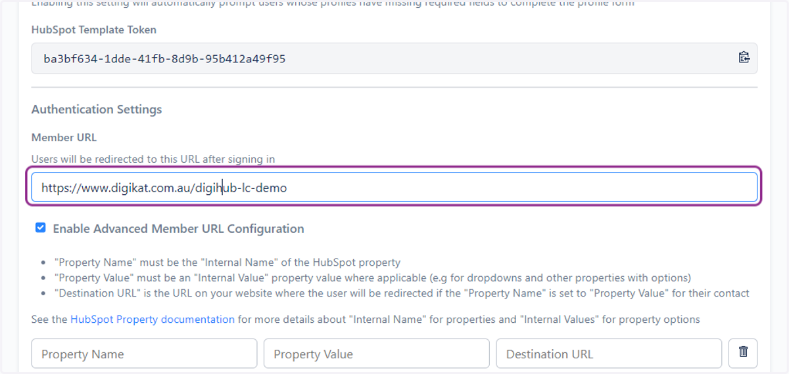Copy the HubSpot Template Token via clipboard icon

744,58
